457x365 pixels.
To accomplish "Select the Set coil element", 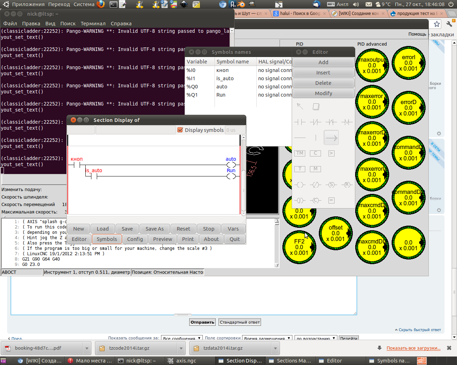I will point(331,185).
